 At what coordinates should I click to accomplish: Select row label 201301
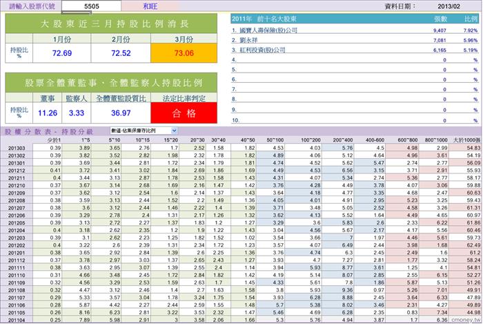tap(17, 163)
